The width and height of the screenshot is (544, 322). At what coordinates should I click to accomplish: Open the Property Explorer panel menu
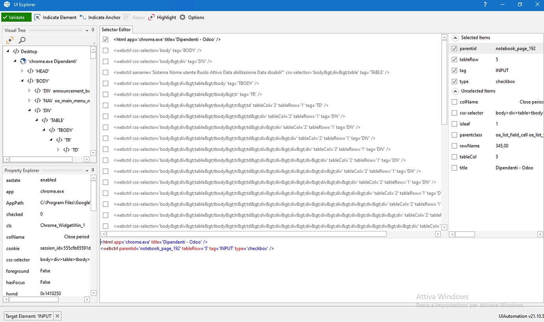(x=87, y=170)
